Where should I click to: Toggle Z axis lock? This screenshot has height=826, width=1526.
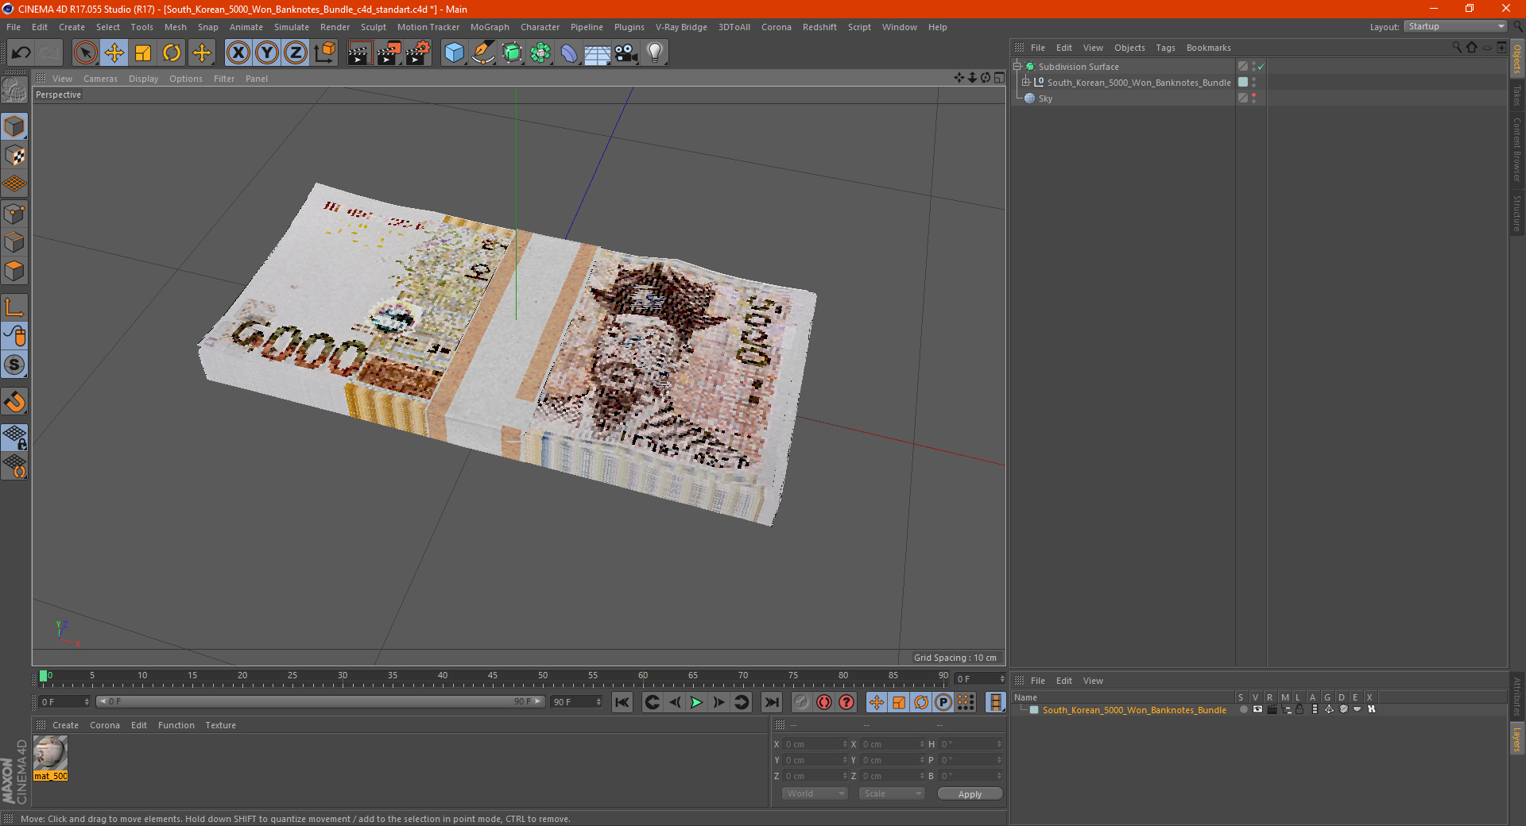[x=296, y=53]
